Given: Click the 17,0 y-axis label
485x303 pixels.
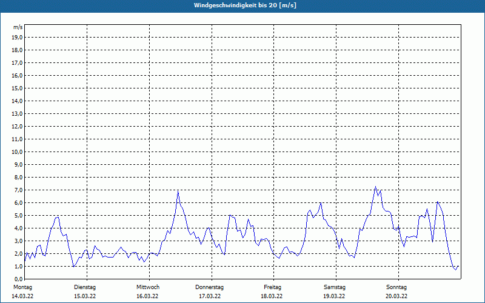Looking at the screenshot, I should click(x=17, y=63).
